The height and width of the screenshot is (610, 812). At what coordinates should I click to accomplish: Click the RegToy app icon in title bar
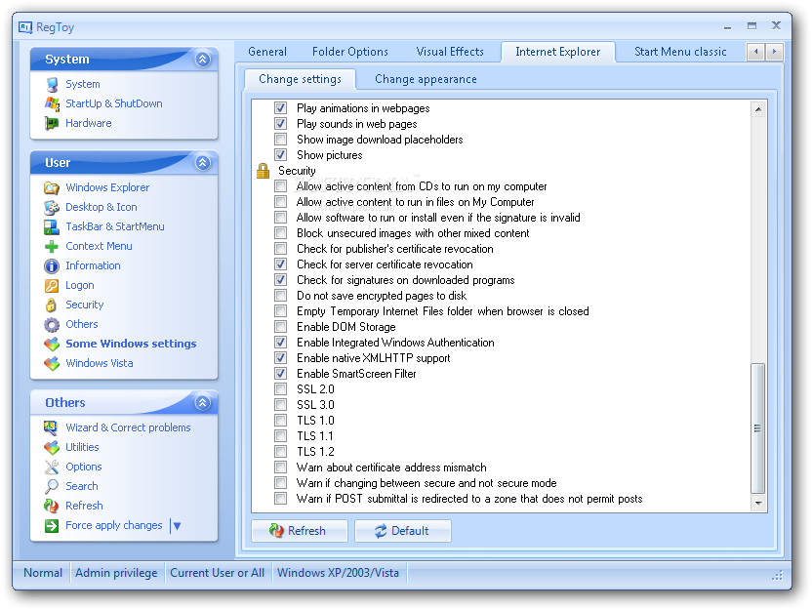[25, 27]
